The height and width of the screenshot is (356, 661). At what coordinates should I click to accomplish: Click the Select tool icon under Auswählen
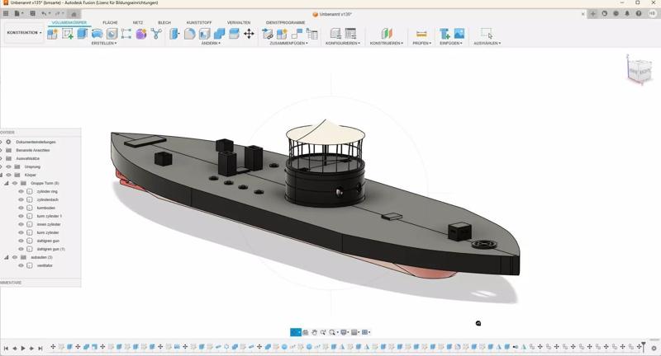(486, 34)
